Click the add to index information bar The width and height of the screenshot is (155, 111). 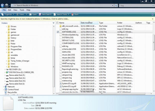click(x=35, y=19)
